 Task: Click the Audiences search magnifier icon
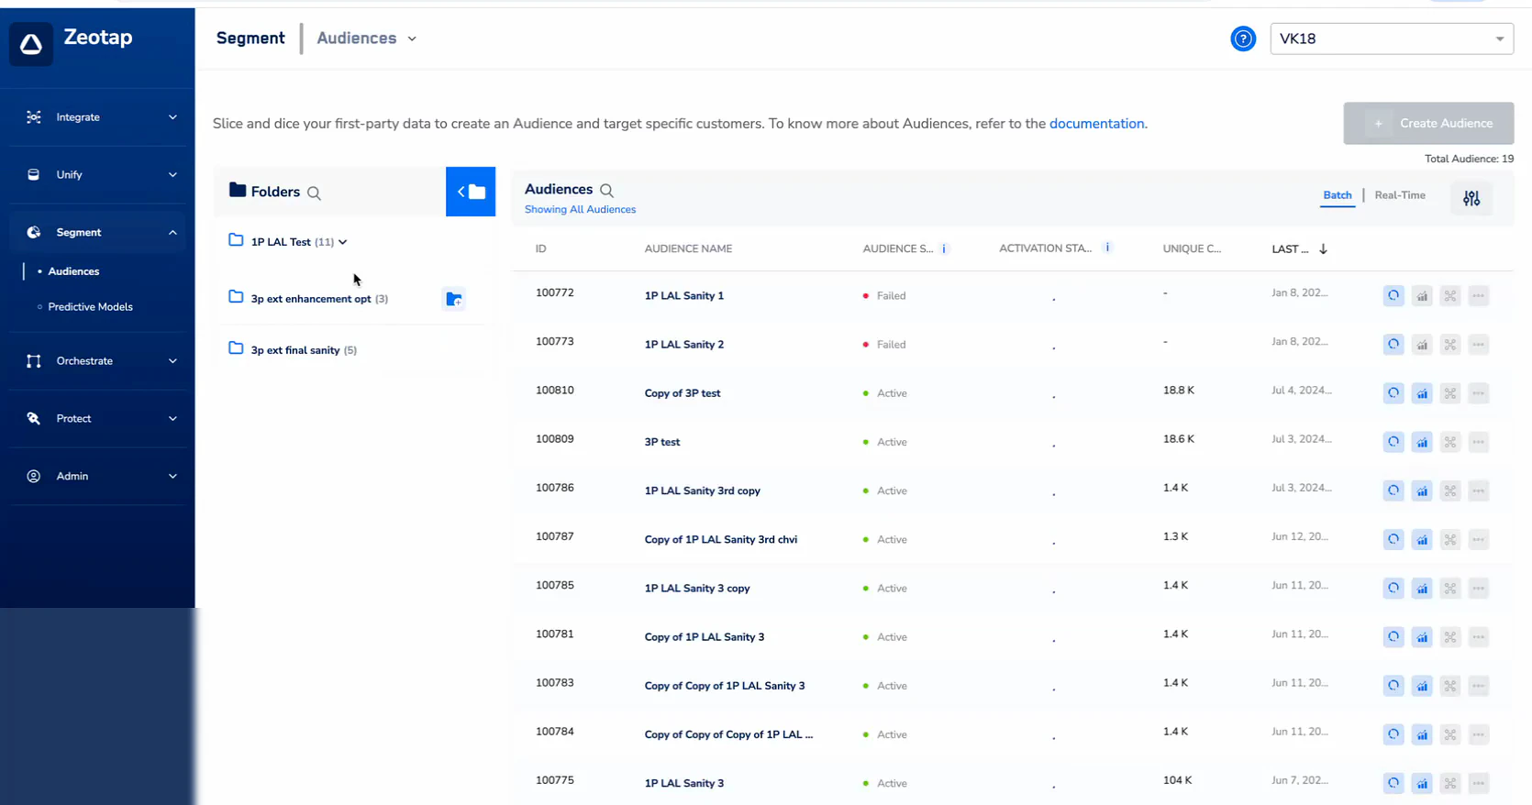point(606,191)
